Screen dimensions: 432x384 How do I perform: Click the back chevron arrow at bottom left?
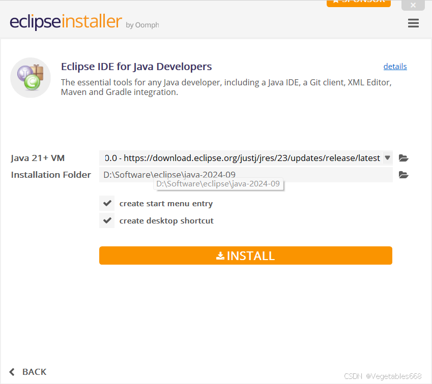(12, 371)
